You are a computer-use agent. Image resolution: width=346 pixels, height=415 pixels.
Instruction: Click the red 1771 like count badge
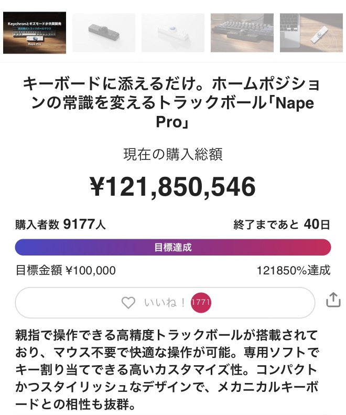[201, 303]
